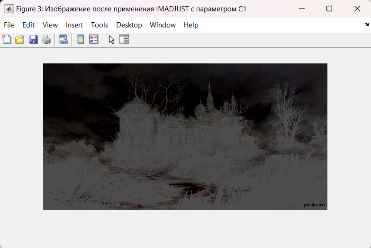This screenshot has width=371, height=248.
Task: Open the Desktop menu
Action: click(x=129, y=25)
